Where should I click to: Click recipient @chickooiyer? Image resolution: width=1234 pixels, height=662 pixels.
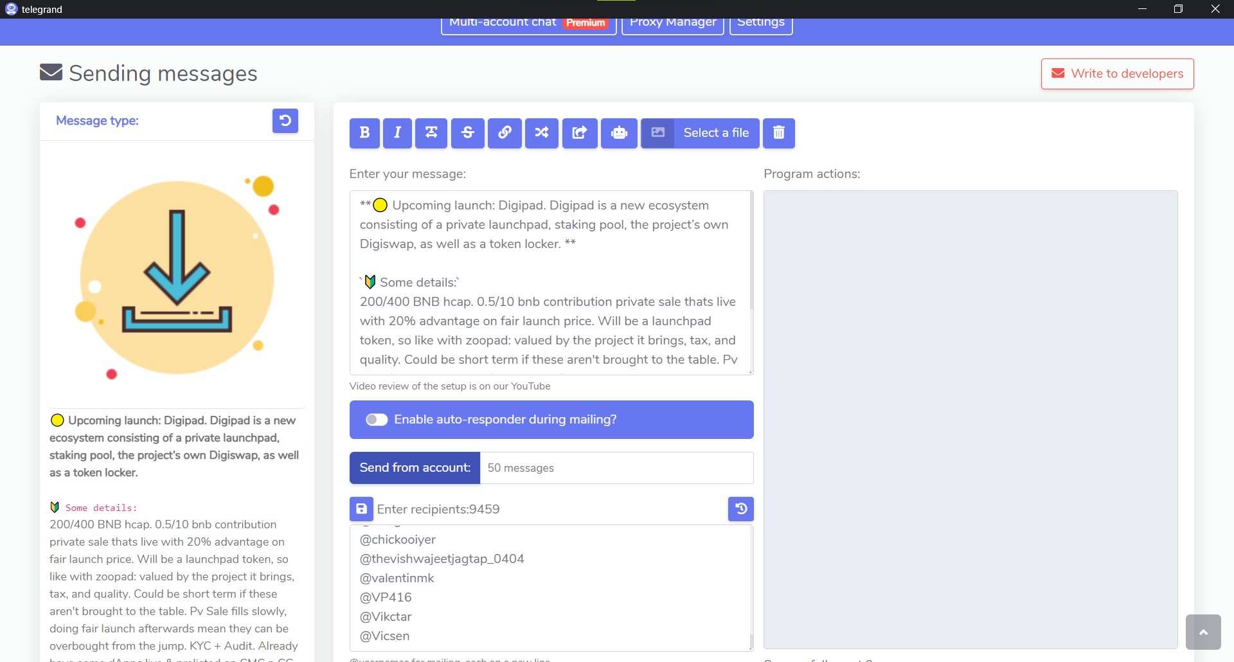point(398,540)
